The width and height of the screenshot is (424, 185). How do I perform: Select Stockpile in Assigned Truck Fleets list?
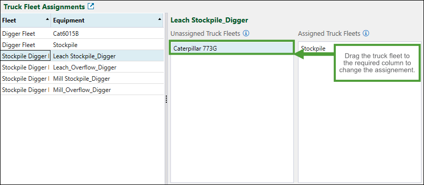coord(313,49)
